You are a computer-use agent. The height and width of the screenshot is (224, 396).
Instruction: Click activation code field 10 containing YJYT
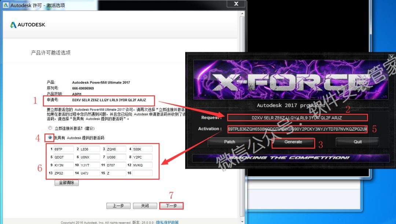[90, 165]
